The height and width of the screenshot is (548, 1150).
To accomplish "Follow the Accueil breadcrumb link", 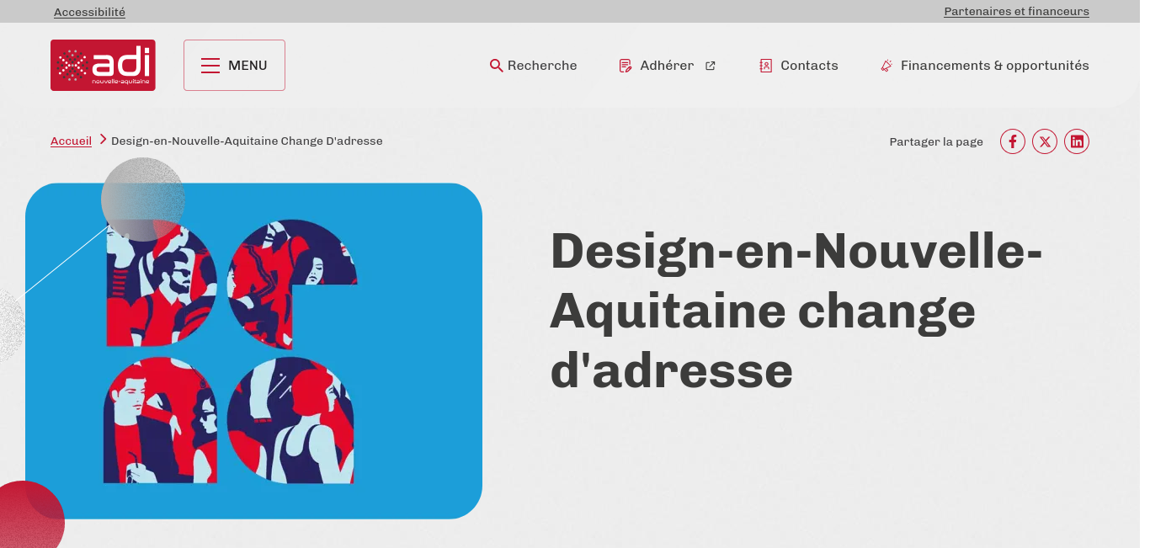I will pyautogui.click(x=71, y=141).
